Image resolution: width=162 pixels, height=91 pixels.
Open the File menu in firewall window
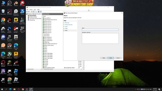click(x=27, y=10)
